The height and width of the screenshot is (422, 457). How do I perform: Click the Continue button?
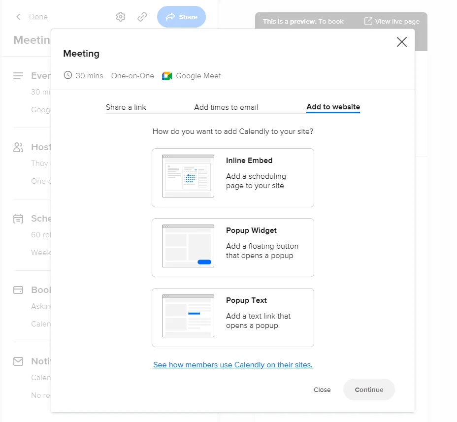369,390
